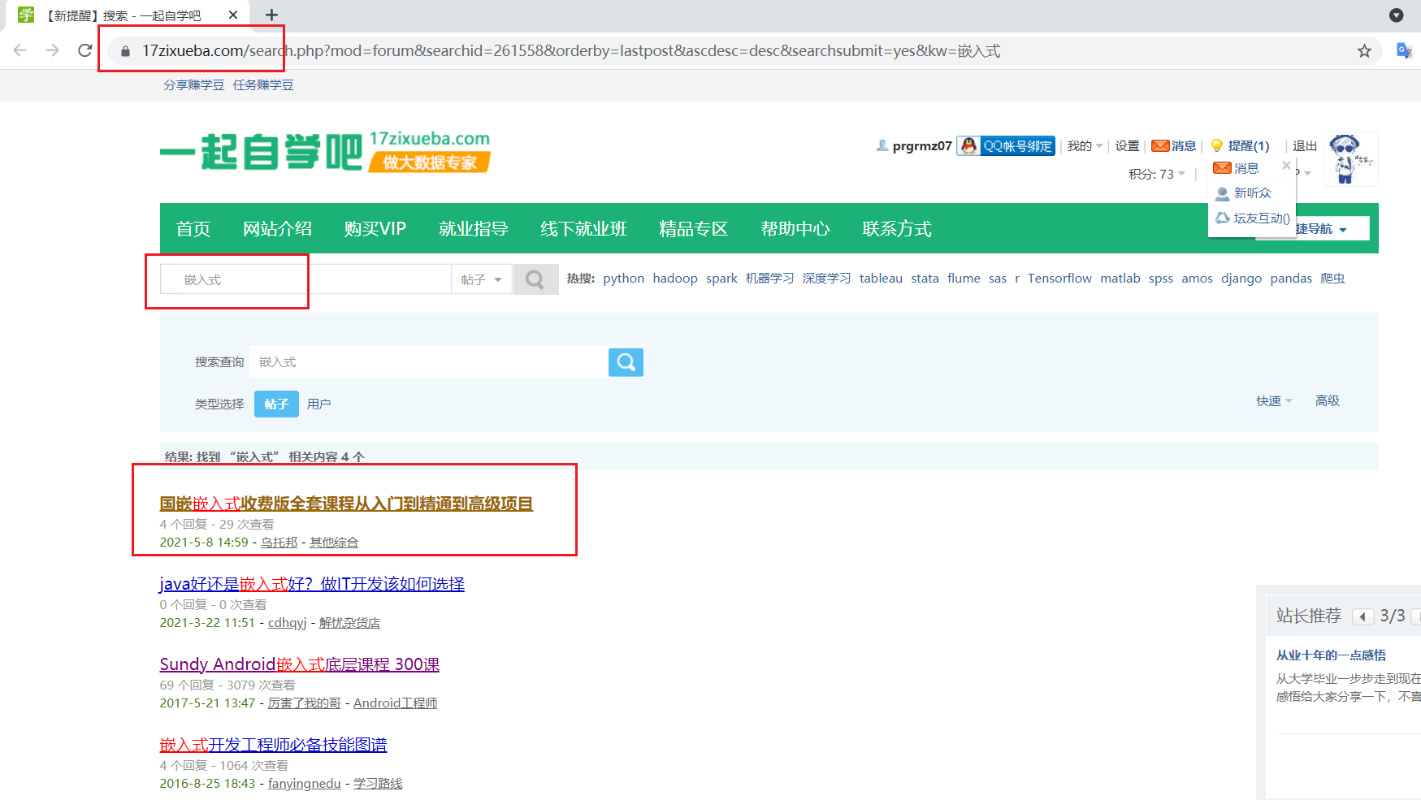This screenshot has width=1421, height=800.
Task: Open the 精品专区 navigation tab
Action: coord(693,229)
